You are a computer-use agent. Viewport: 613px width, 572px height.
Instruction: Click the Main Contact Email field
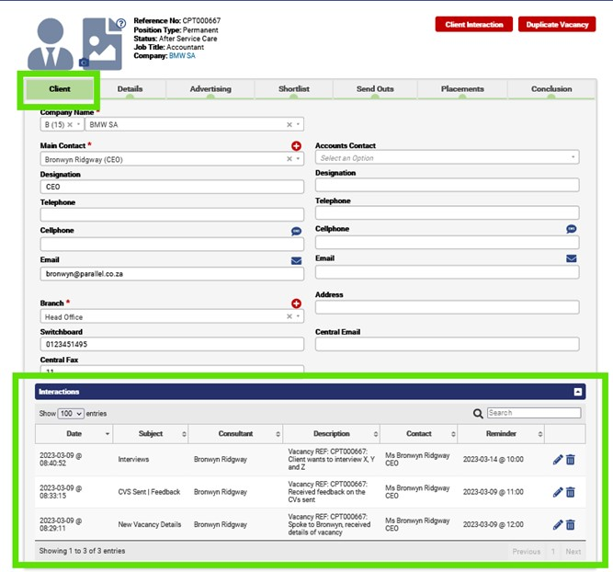click(x=172, y=274)
